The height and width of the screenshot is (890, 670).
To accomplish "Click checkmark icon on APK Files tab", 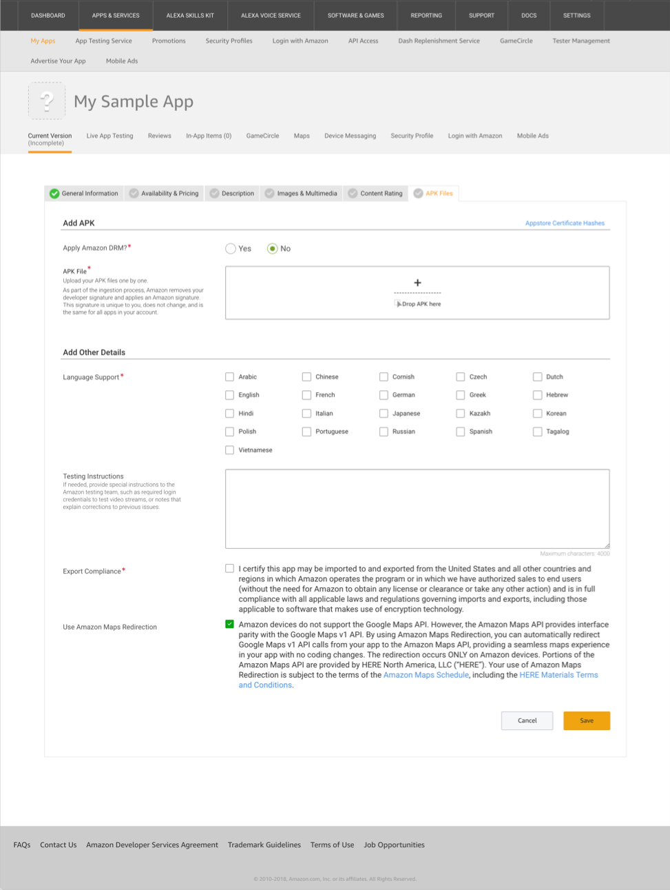I will pos(418,194).
